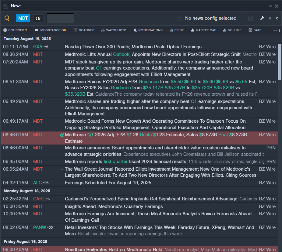Focus the ticker search input box

pyautogui.click(x=60, y=18)
